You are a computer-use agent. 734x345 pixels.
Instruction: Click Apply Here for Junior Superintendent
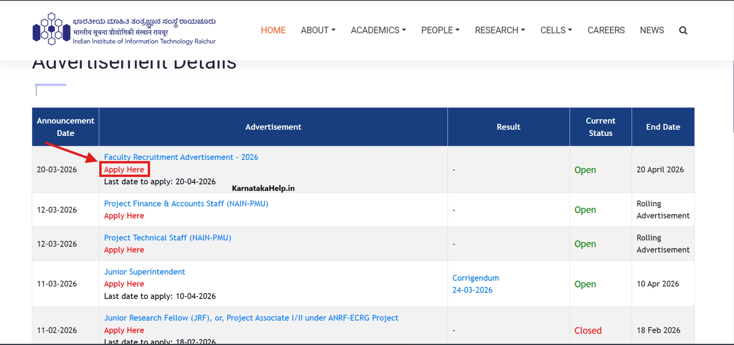point(124,284)
